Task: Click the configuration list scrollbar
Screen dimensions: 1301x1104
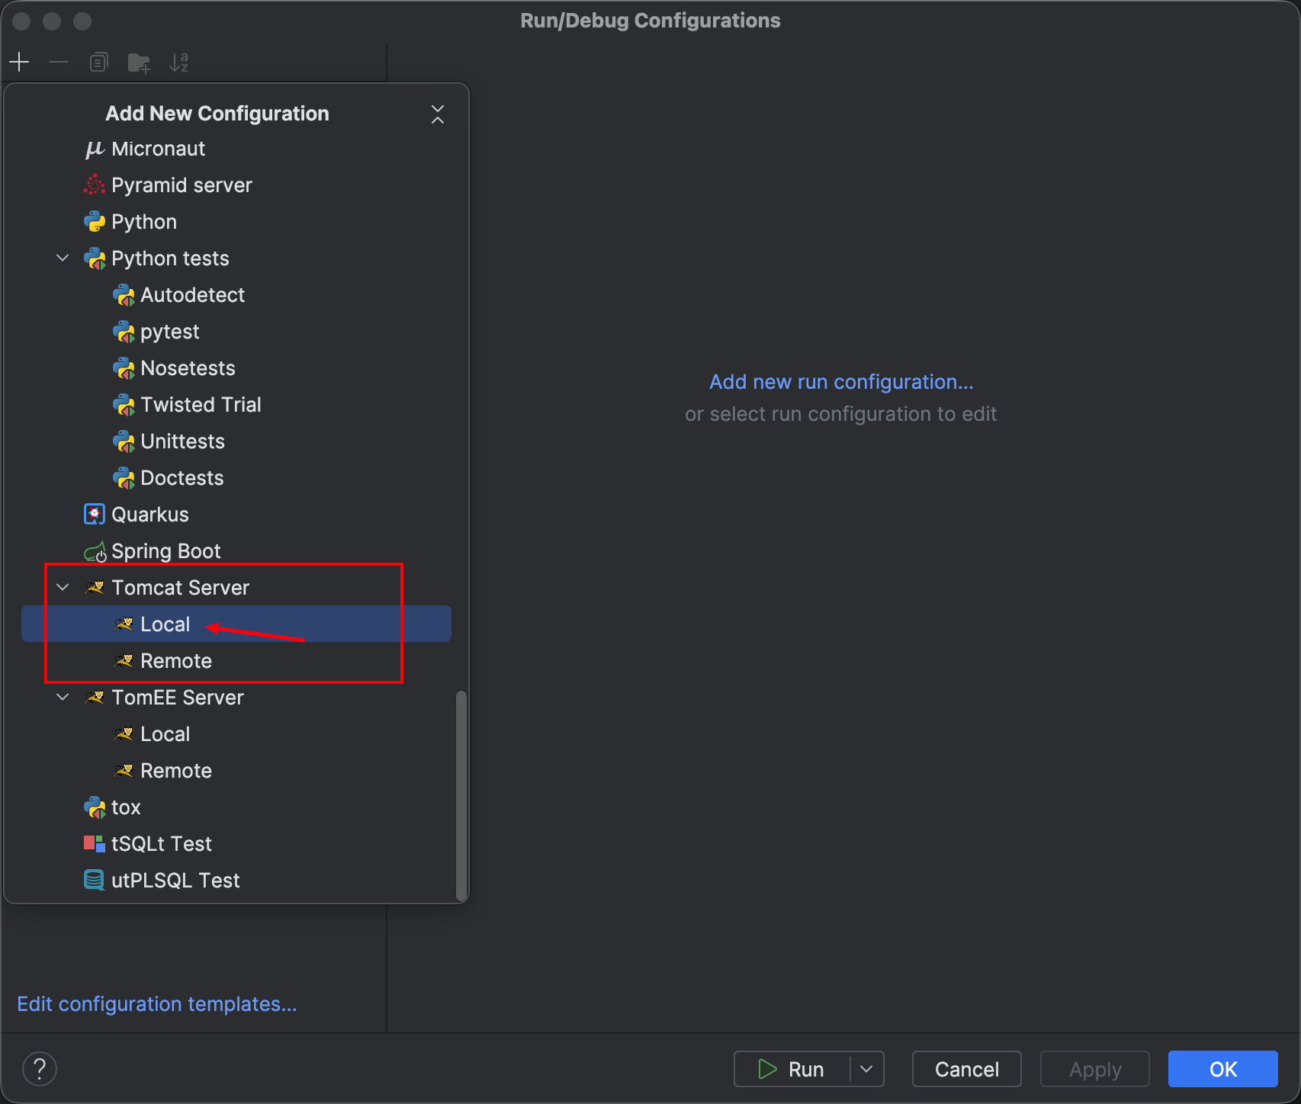Action: [x=461, y=796]
